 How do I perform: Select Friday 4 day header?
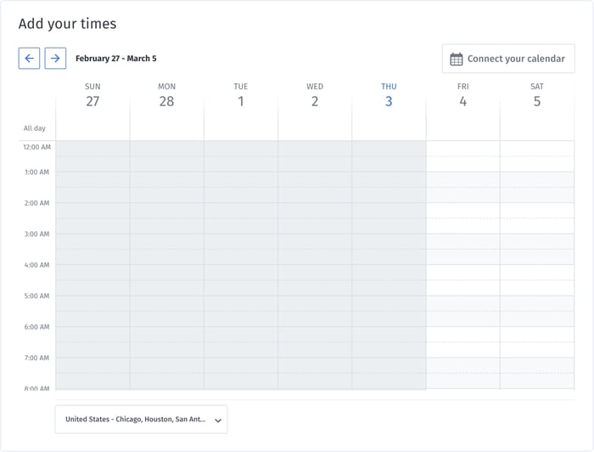pyautogui.click(x=463, y=95)
